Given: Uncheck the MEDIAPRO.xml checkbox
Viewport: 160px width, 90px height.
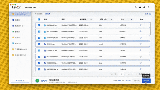Looking at the screenshot, I should (39, 31).
